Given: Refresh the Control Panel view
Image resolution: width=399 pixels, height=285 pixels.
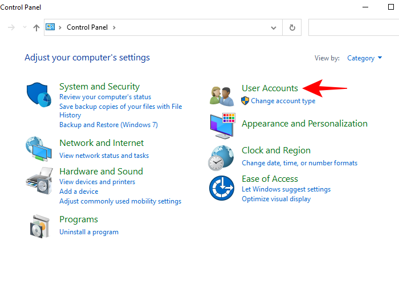Looking at the screenshot, I should [x=292, y=27].
